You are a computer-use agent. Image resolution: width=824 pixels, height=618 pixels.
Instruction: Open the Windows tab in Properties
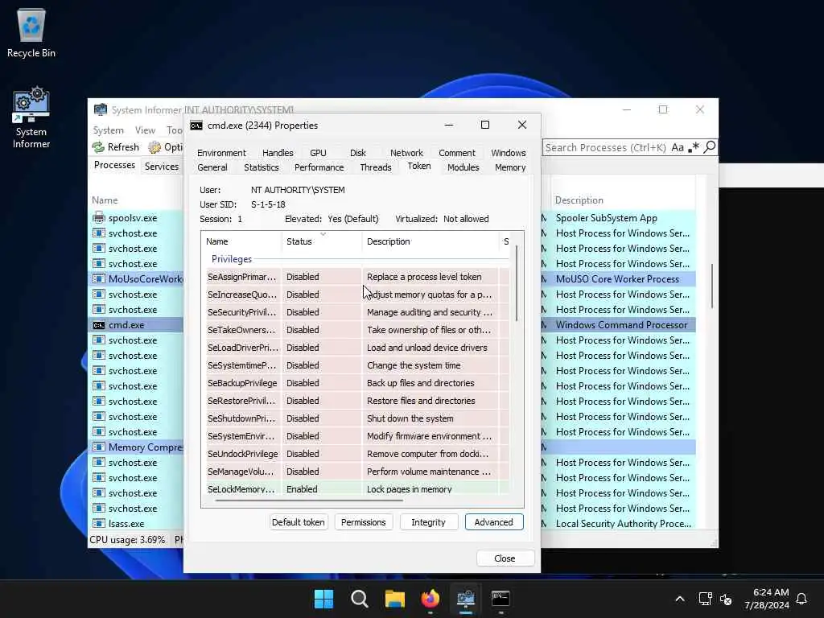click(509, 153)
